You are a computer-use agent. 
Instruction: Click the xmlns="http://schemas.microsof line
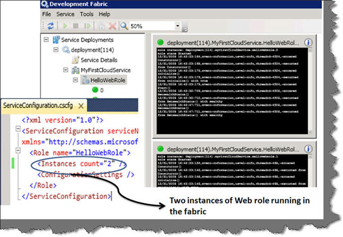point(80,142)
